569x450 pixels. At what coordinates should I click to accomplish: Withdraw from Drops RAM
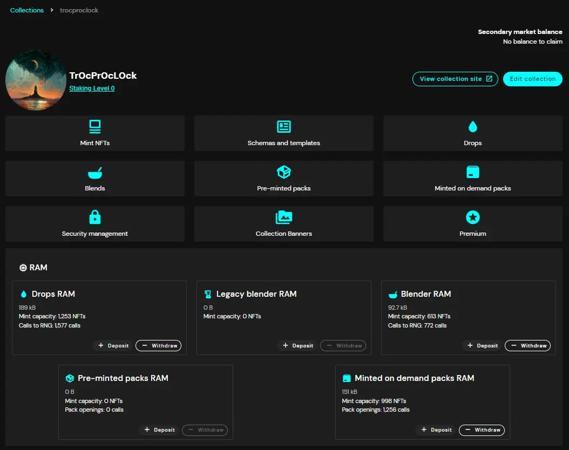[158, 345]
